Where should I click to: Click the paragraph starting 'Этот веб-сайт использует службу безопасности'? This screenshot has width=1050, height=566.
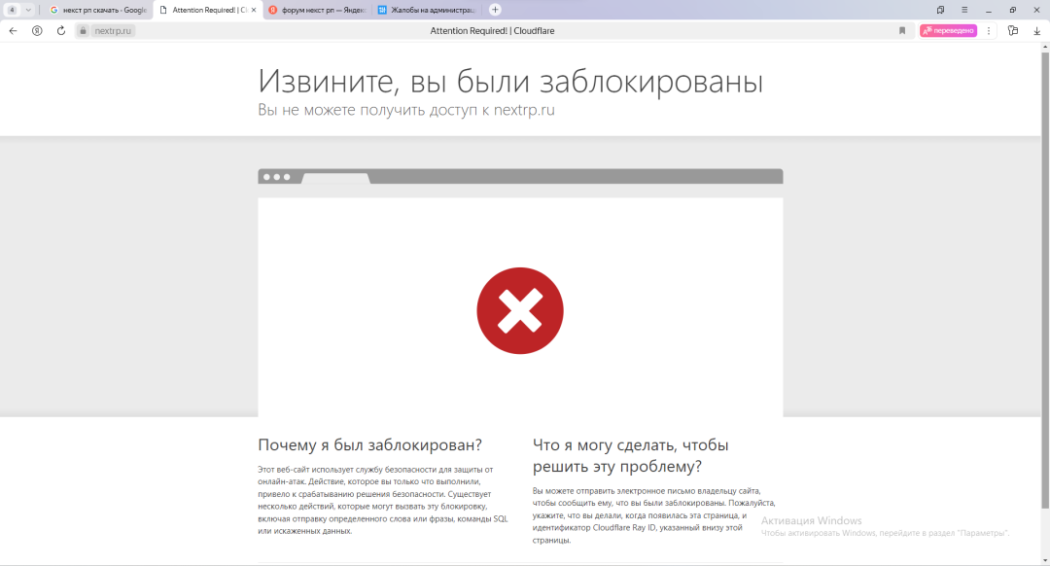383,500
